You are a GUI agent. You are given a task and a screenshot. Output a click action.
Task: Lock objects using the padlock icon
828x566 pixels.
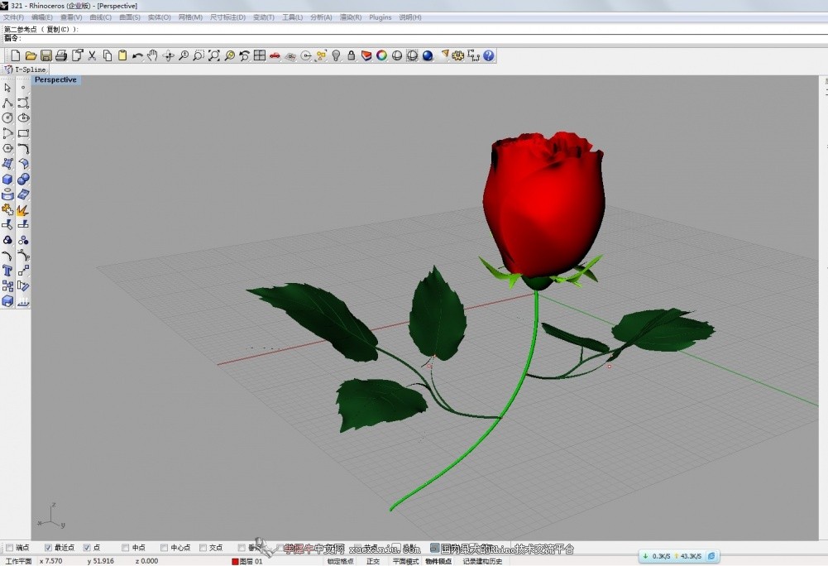[352, 55]
